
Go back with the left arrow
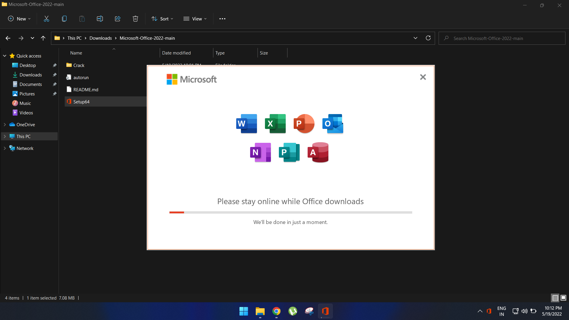click(8, 38)
